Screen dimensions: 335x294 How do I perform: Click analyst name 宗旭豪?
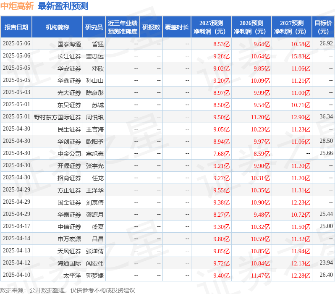(95, 154)
